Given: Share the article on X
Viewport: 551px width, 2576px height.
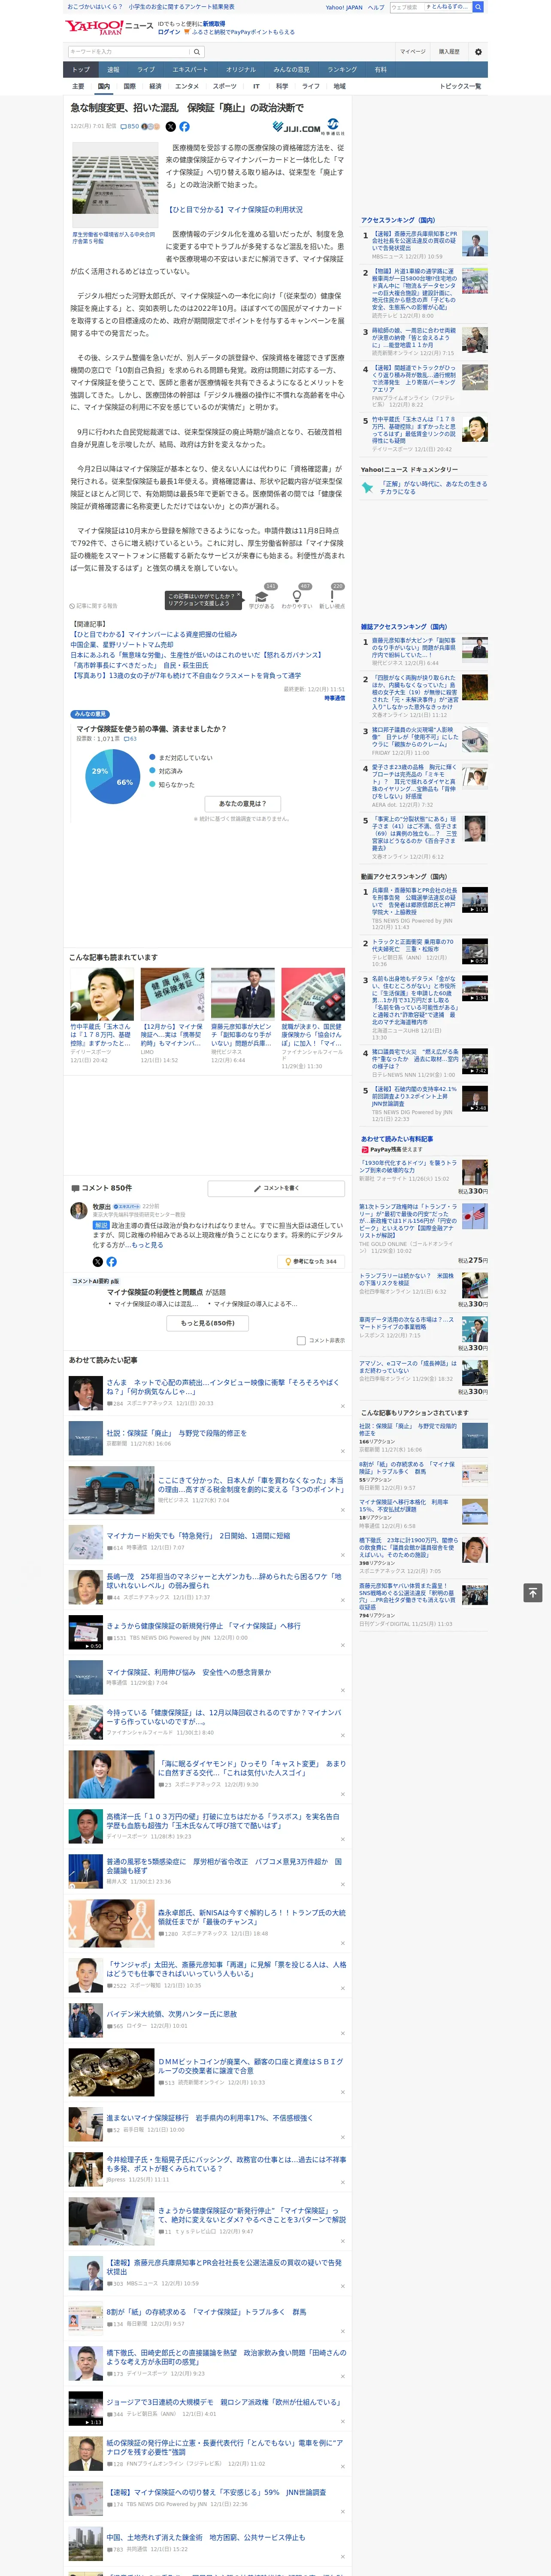Looking at the screenshot, I should pyautogui.click(x=170, y=127).
